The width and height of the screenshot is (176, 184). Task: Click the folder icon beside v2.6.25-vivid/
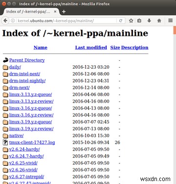[x=5, y=163]
